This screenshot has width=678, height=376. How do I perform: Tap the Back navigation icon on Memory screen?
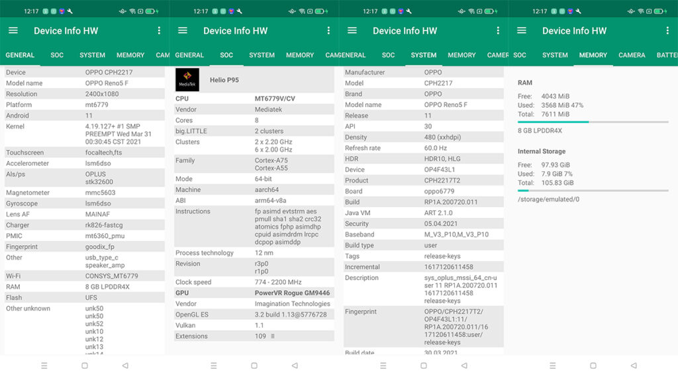pos(634,365)
